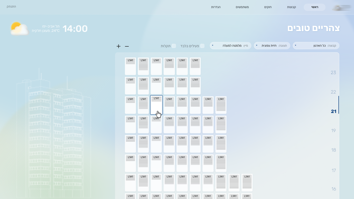Open the משתמשים tab

point(242,7)
